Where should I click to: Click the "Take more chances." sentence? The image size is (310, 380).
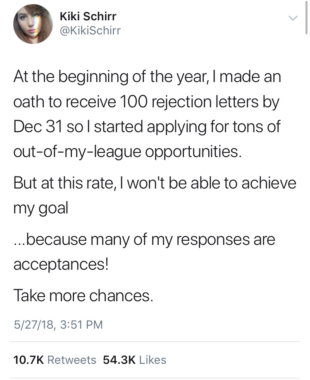tap(83, 295)
